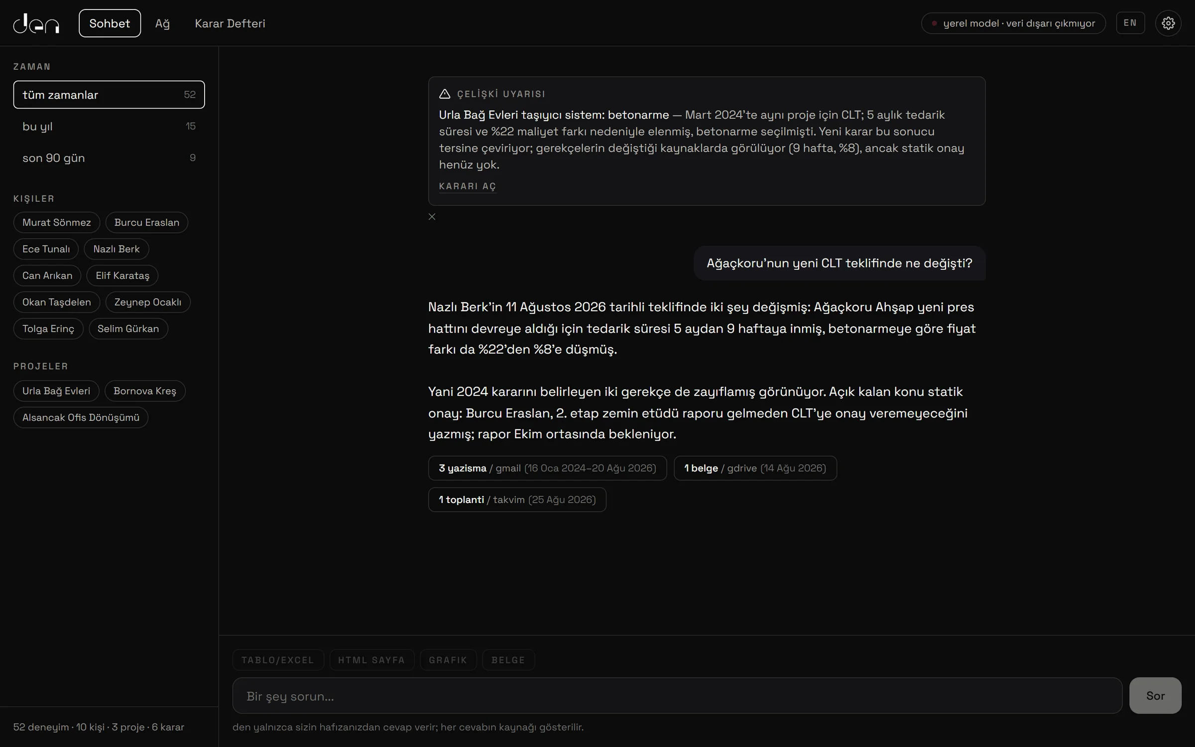Open the '1 toplanti / takvim' source chip

pyautogui.click(x=517, y=499)
